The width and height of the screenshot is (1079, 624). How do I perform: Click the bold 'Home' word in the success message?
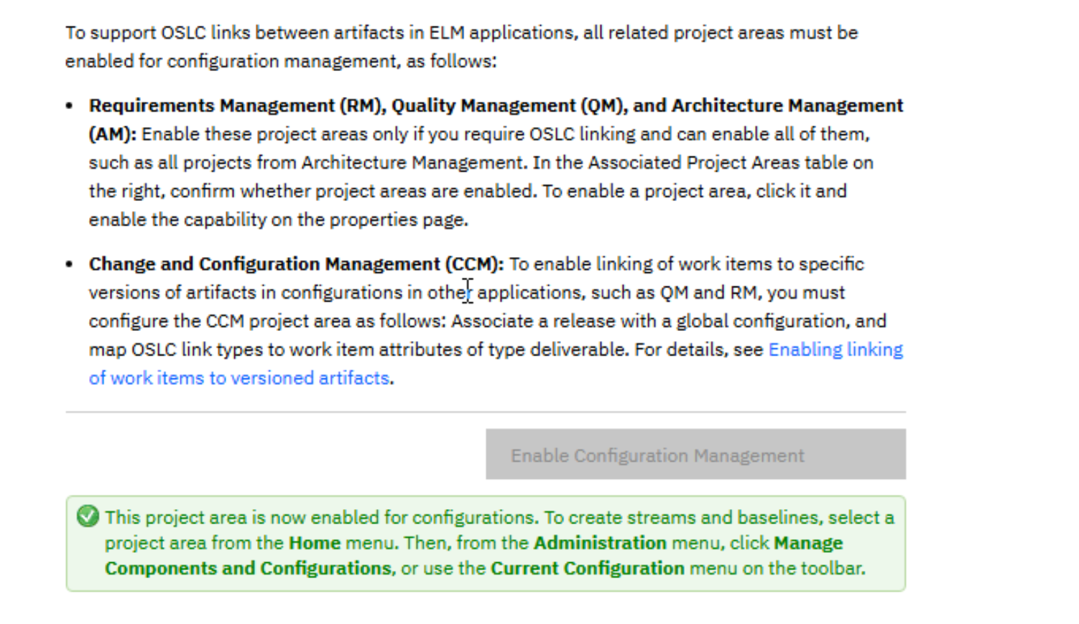click(x=314, y=543)
